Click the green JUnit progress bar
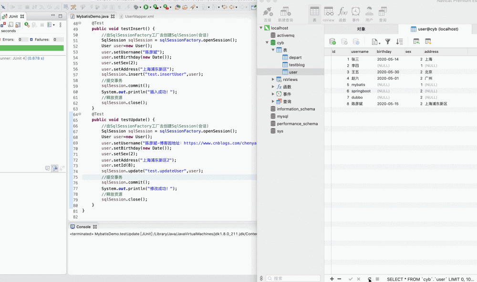The image size is (477, 282). click(32, 48)
